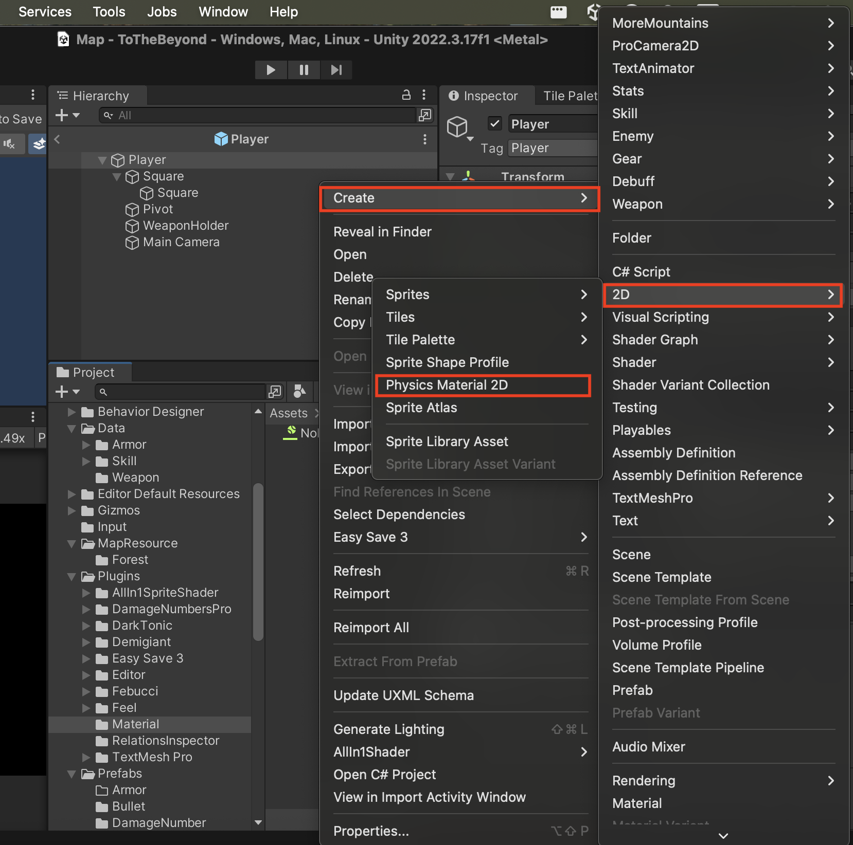This screenshot has height=845, width=853.
Task: Select Main Camera in the Hierarchy
Action: pyautogui.click(x=181, y=242)
